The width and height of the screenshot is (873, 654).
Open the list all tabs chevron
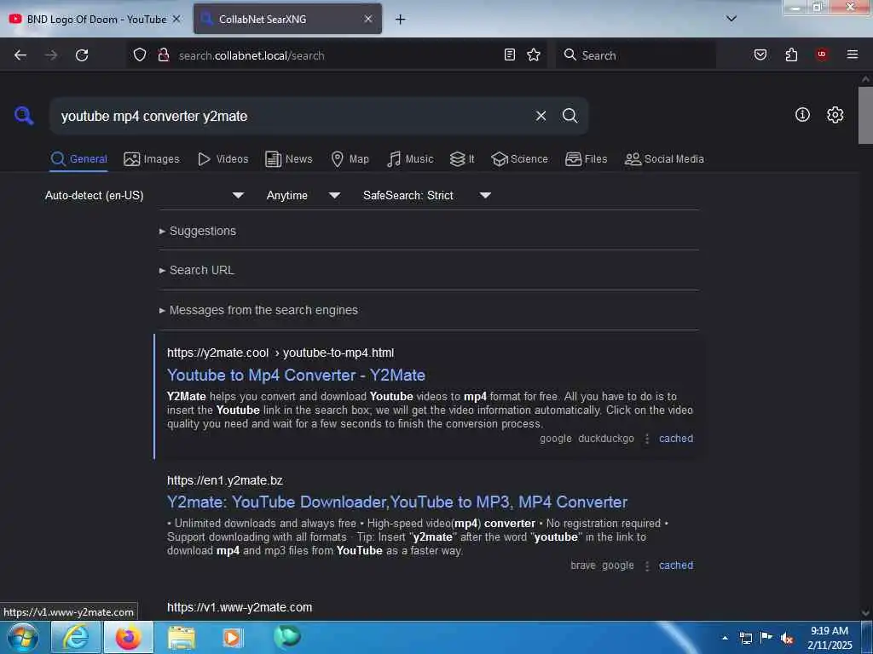[x=731, y=19]
